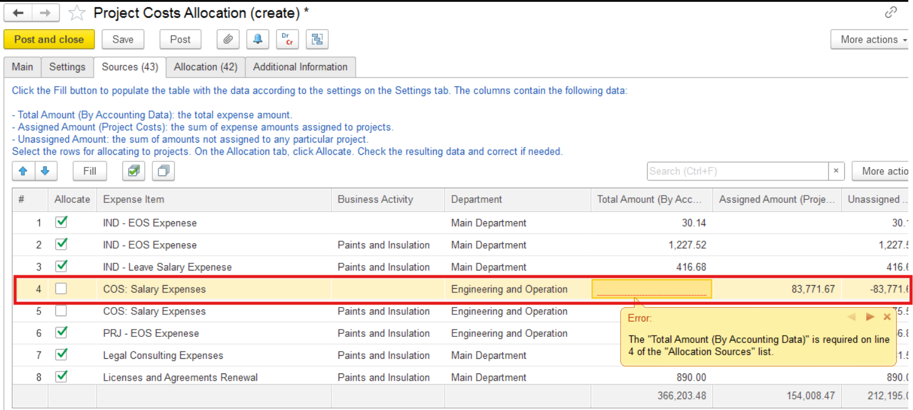Image resolution: width=913 pixels, height=410 pixels.
Task: Toggle Allocate for Legal Consulting Expenses
Action: coord(61,355)
